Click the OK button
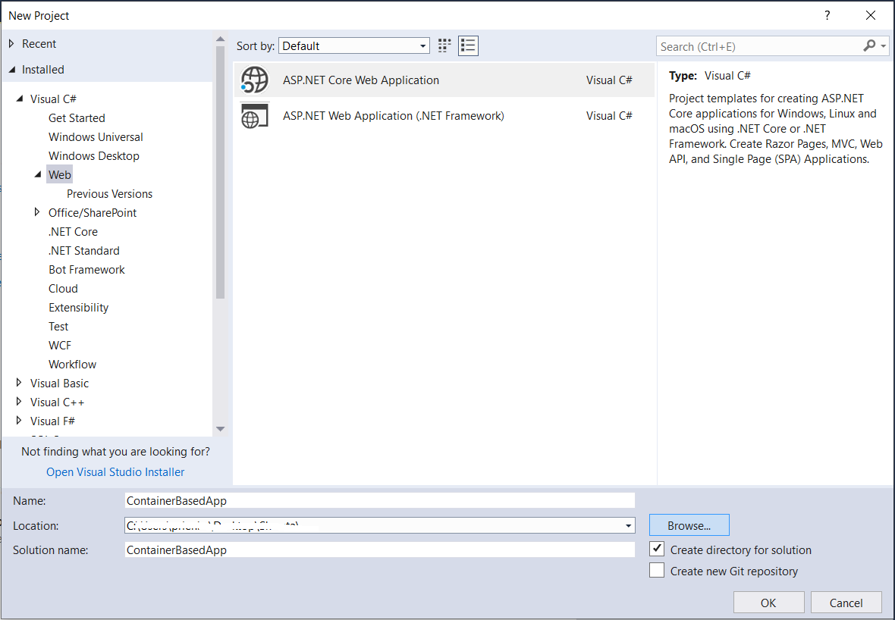 (768, 603)
